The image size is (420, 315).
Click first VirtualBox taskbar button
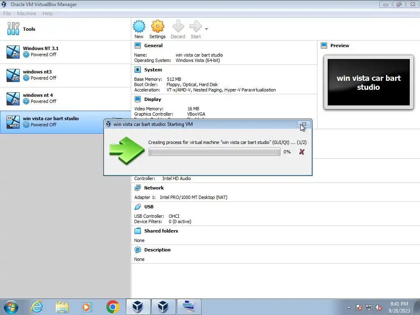click(138, 307)
